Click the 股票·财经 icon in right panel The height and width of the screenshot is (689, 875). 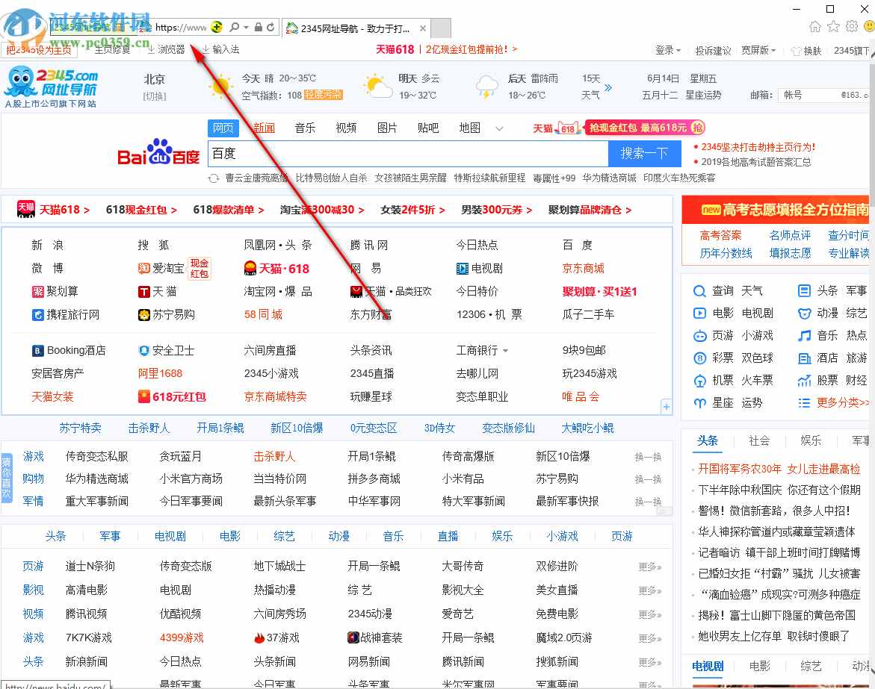[x=806, y=380]
